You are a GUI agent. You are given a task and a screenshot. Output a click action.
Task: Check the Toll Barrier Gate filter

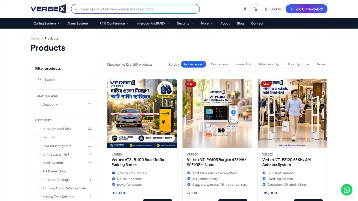39,171
